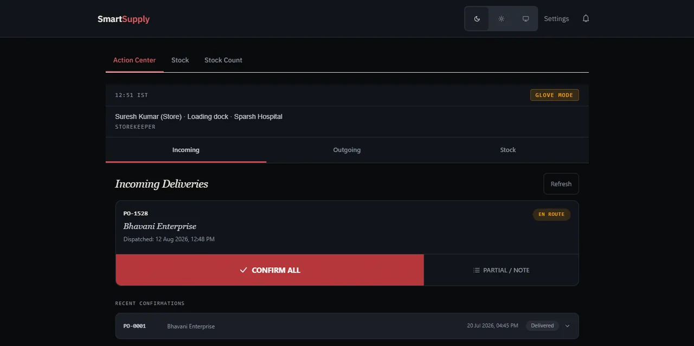Open the Action Center tab
This screenshot has width=694, height=346.
pos(134,60)
